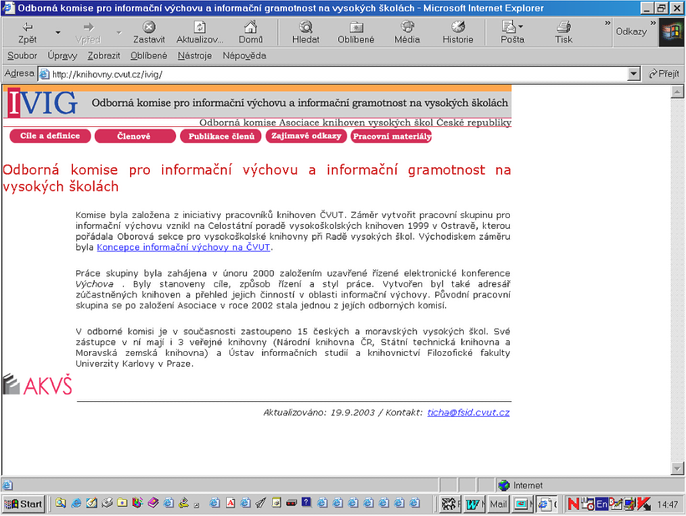This screenshot has height=516, width=686.
Task: Click the Zpět back arrow icon
Action: (28, 27)
